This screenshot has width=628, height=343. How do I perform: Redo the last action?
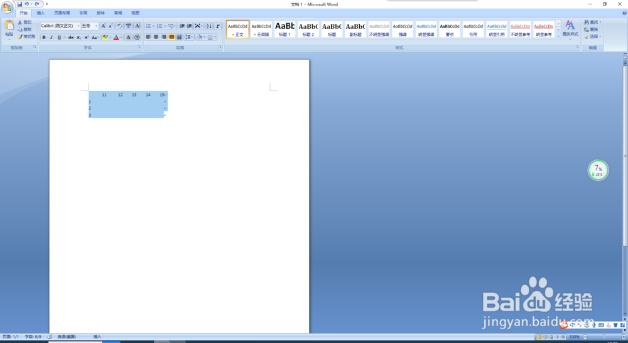tap(37, 4)
